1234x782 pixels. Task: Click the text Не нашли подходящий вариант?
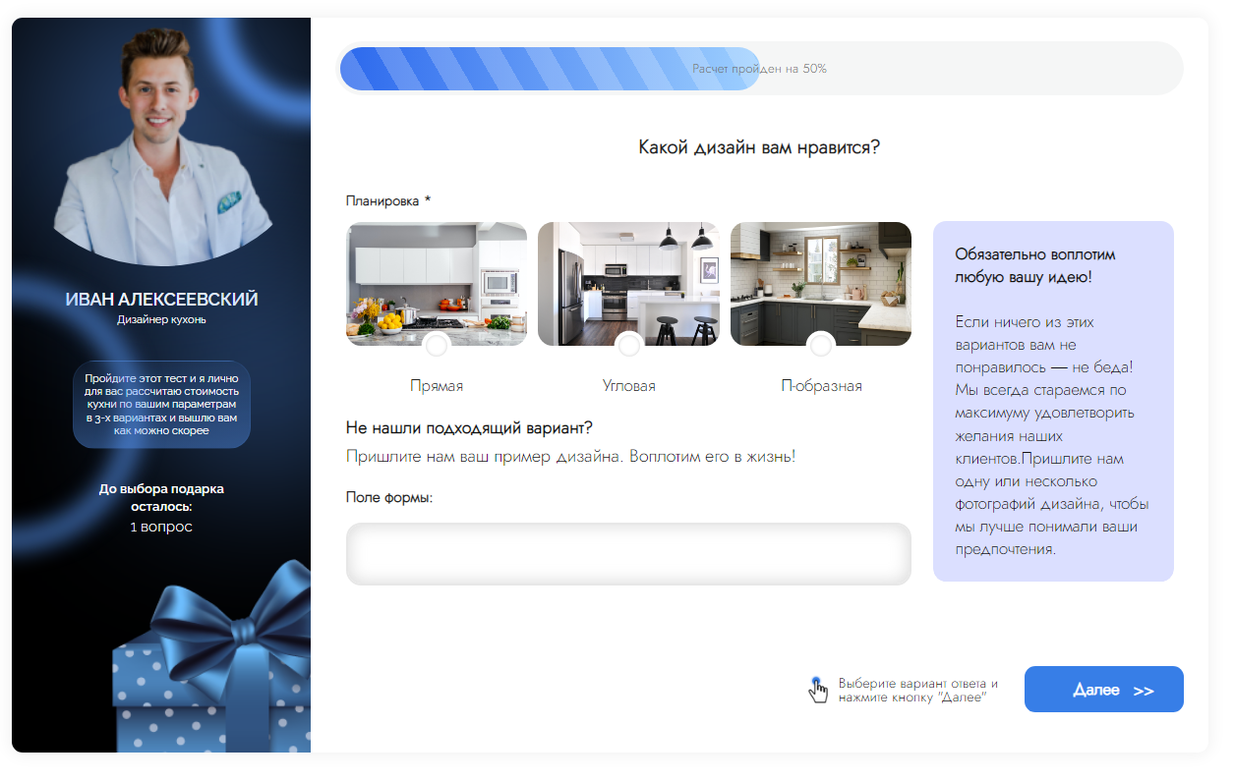469,427
